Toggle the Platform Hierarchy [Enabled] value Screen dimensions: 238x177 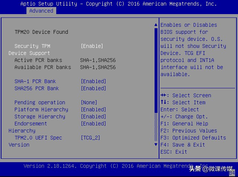coord(93,109)
